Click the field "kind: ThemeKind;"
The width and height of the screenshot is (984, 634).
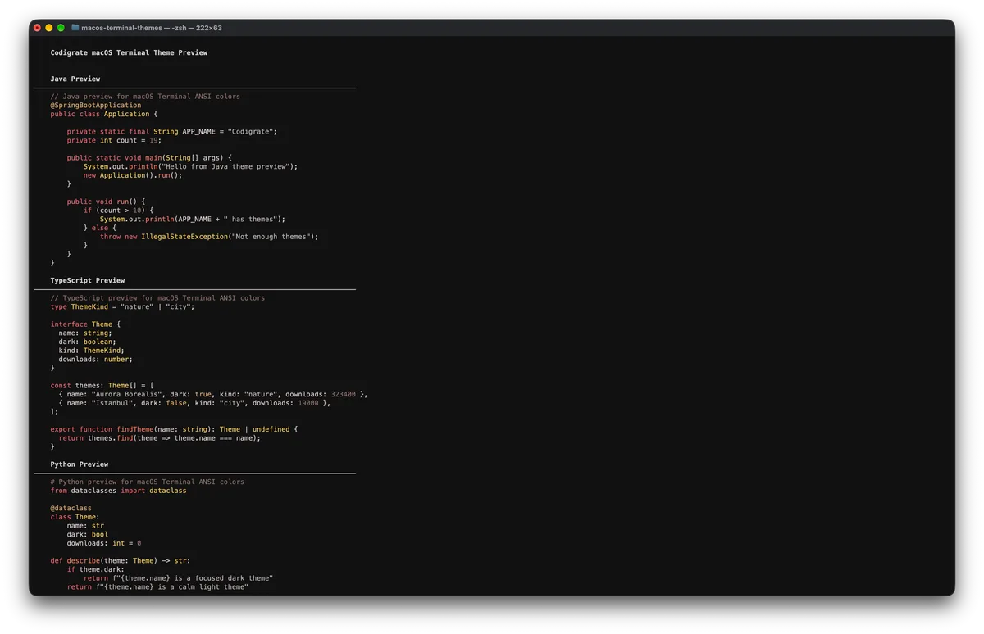(x=92, y=351)
